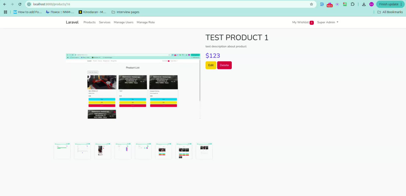Image resolution: width=406 pixels, height=196 pixels.
Task: Open browser downloads icon
Action: click(364, 4)
